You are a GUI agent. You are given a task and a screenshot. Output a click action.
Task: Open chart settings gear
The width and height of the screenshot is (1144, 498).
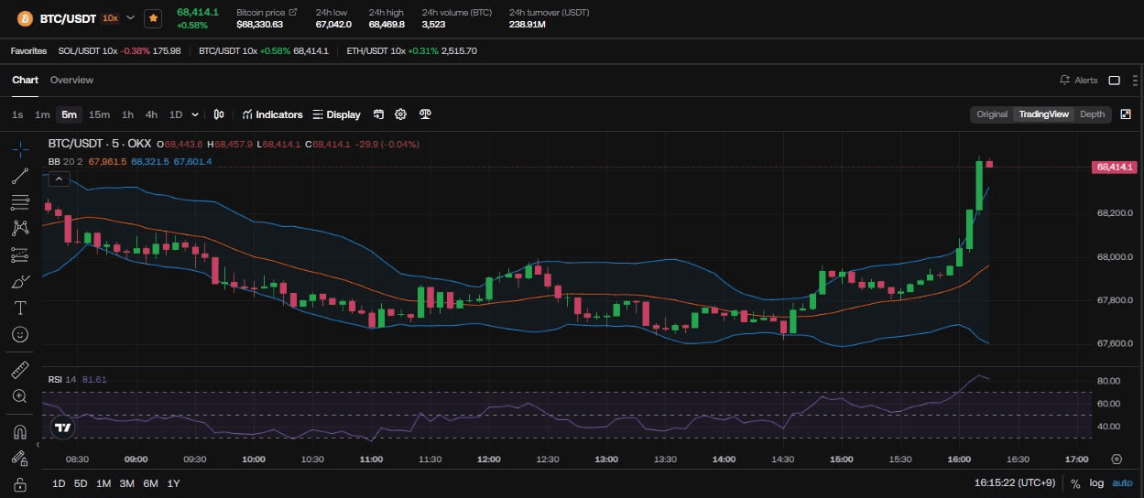(400, 114)
